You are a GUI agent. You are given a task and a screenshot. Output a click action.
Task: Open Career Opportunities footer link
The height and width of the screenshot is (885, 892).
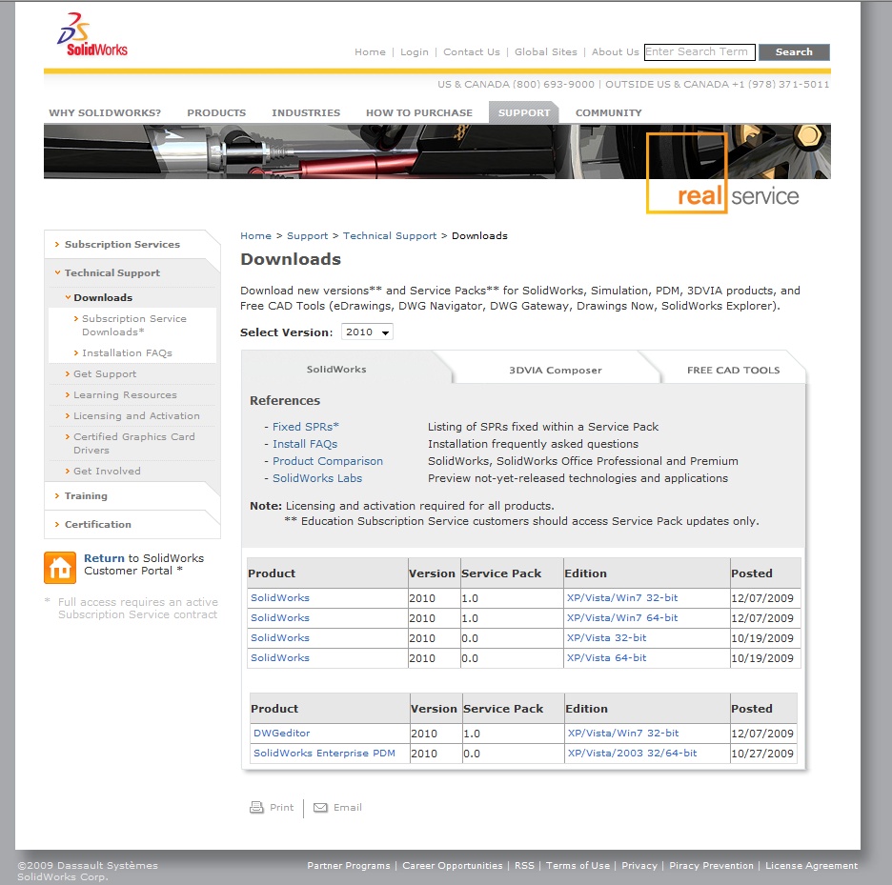453,866
